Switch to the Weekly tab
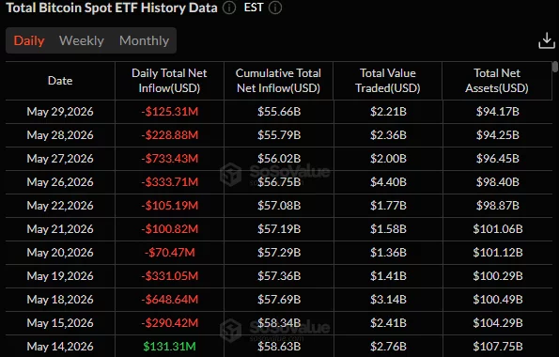The width and height of the screenshot is (559, 357). [82, 40]
